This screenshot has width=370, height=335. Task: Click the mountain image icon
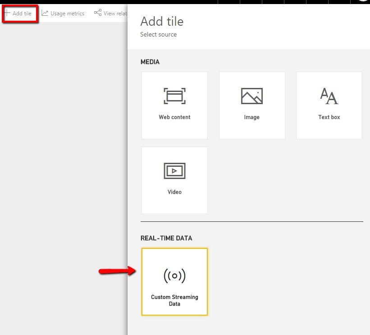click(x=252, y=96)
